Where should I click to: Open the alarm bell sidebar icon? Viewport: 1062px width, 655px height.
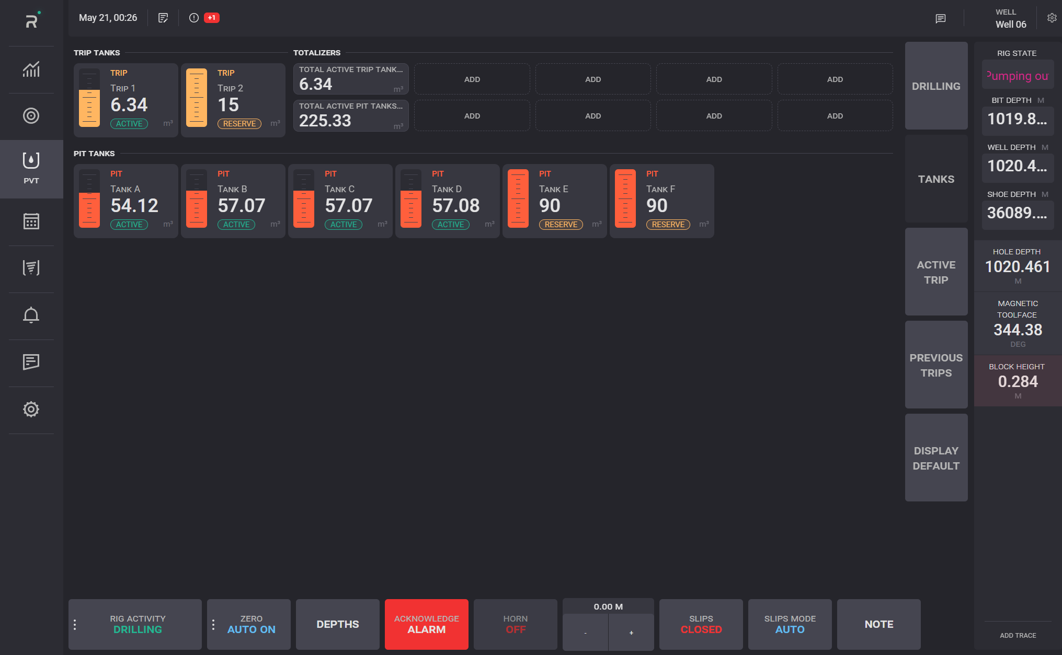click(31, 315)
